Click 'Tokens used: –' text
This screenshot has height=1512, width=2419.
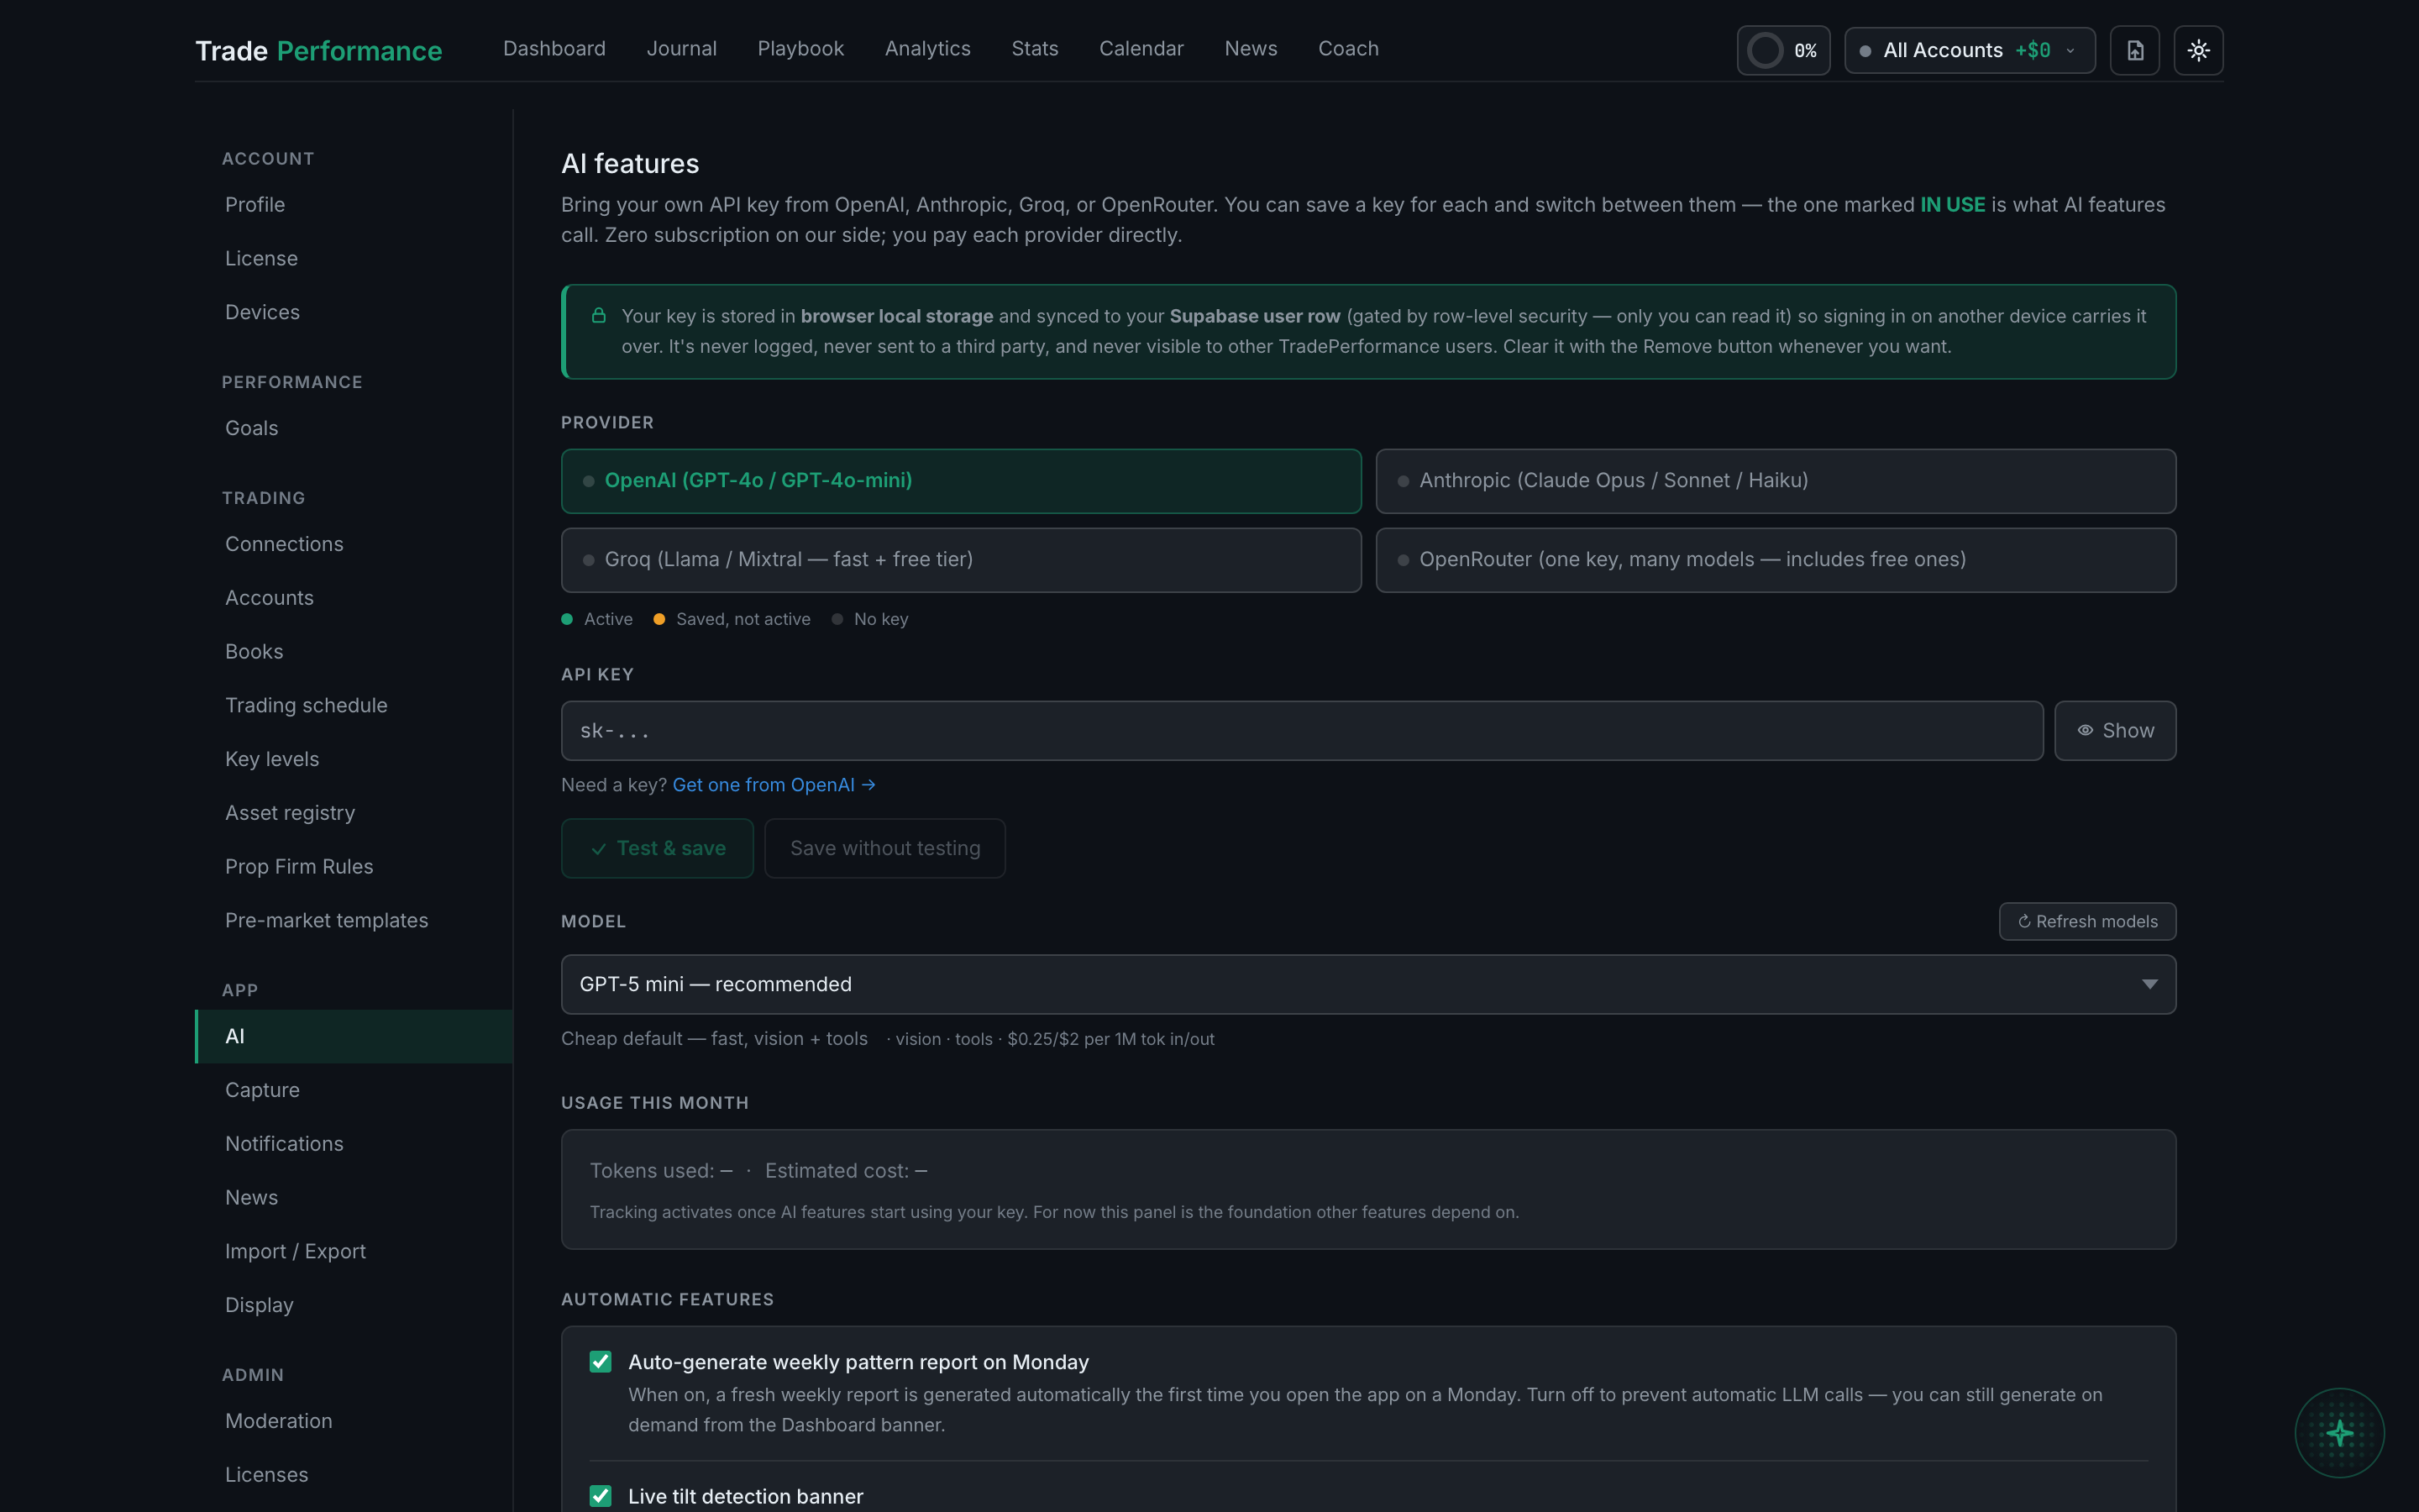[x=661, y=1171]
